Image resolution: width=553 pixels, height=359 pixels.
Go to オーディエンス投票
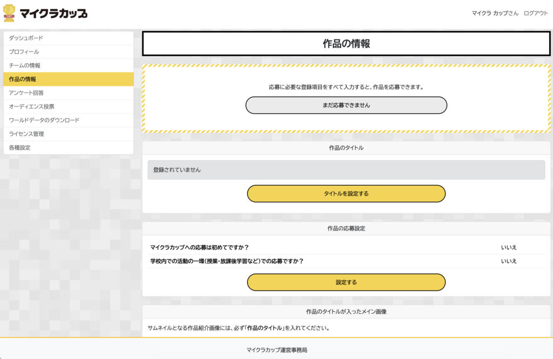69,106
